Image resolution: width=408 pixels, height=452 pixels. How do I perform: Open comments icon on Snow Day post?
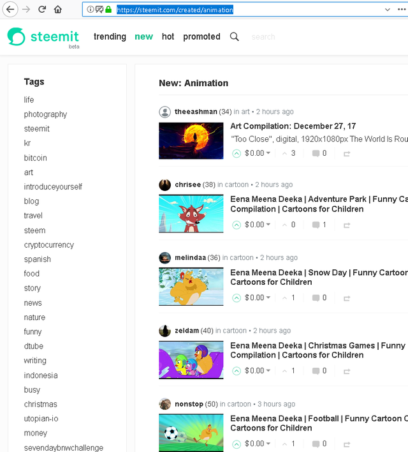316,298
